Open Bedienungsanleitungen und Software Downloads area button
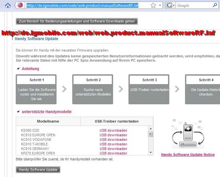Screen dimensions: 220x177 77,21
